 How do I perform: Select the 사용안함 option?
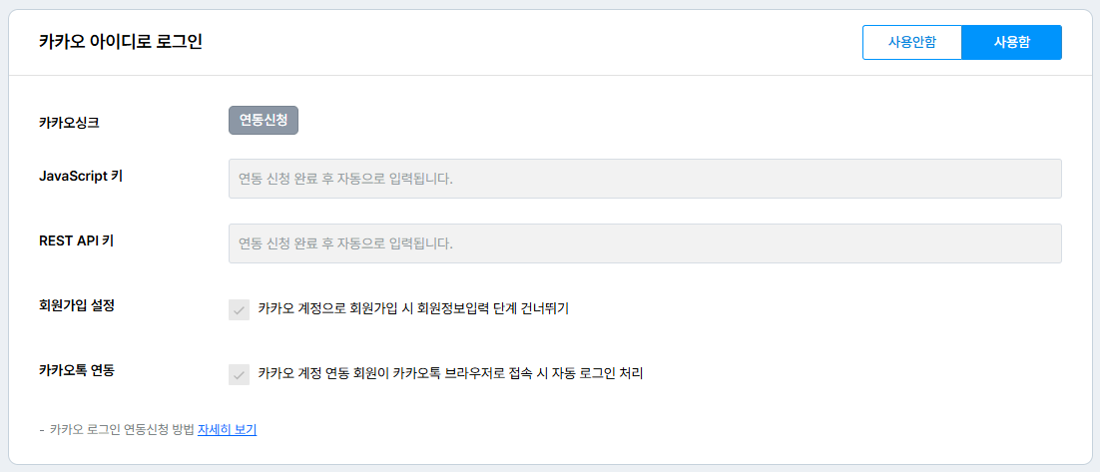pos(912,43)
